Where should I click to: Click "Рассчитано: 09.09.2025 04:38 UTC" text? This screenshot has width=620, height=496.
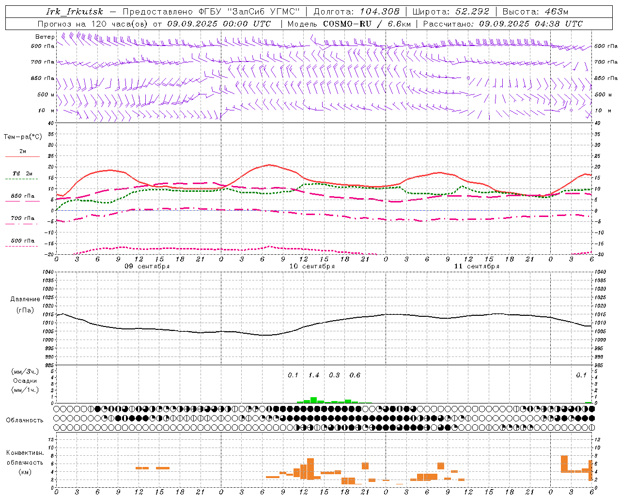coord(503,24)
